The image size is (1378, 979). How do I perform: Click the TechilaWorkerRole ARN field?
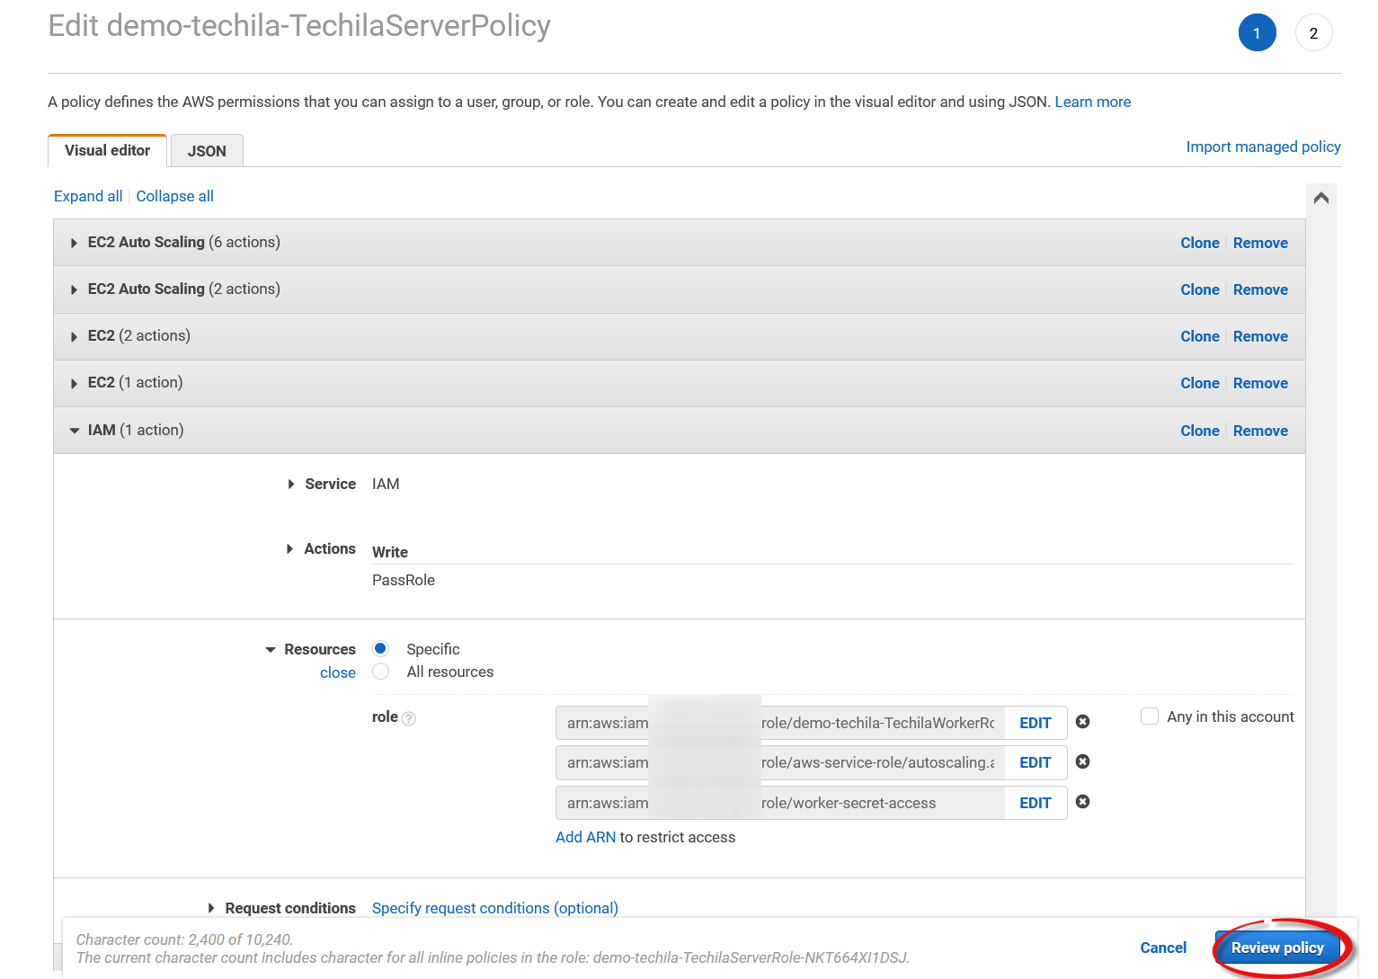point(780,723)
